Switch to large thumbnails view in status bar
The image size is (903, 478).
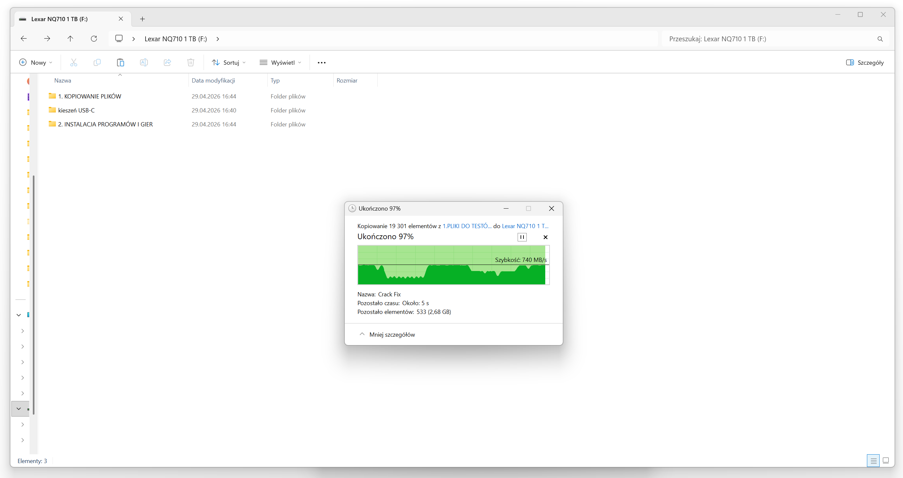(x=885, y=460)
